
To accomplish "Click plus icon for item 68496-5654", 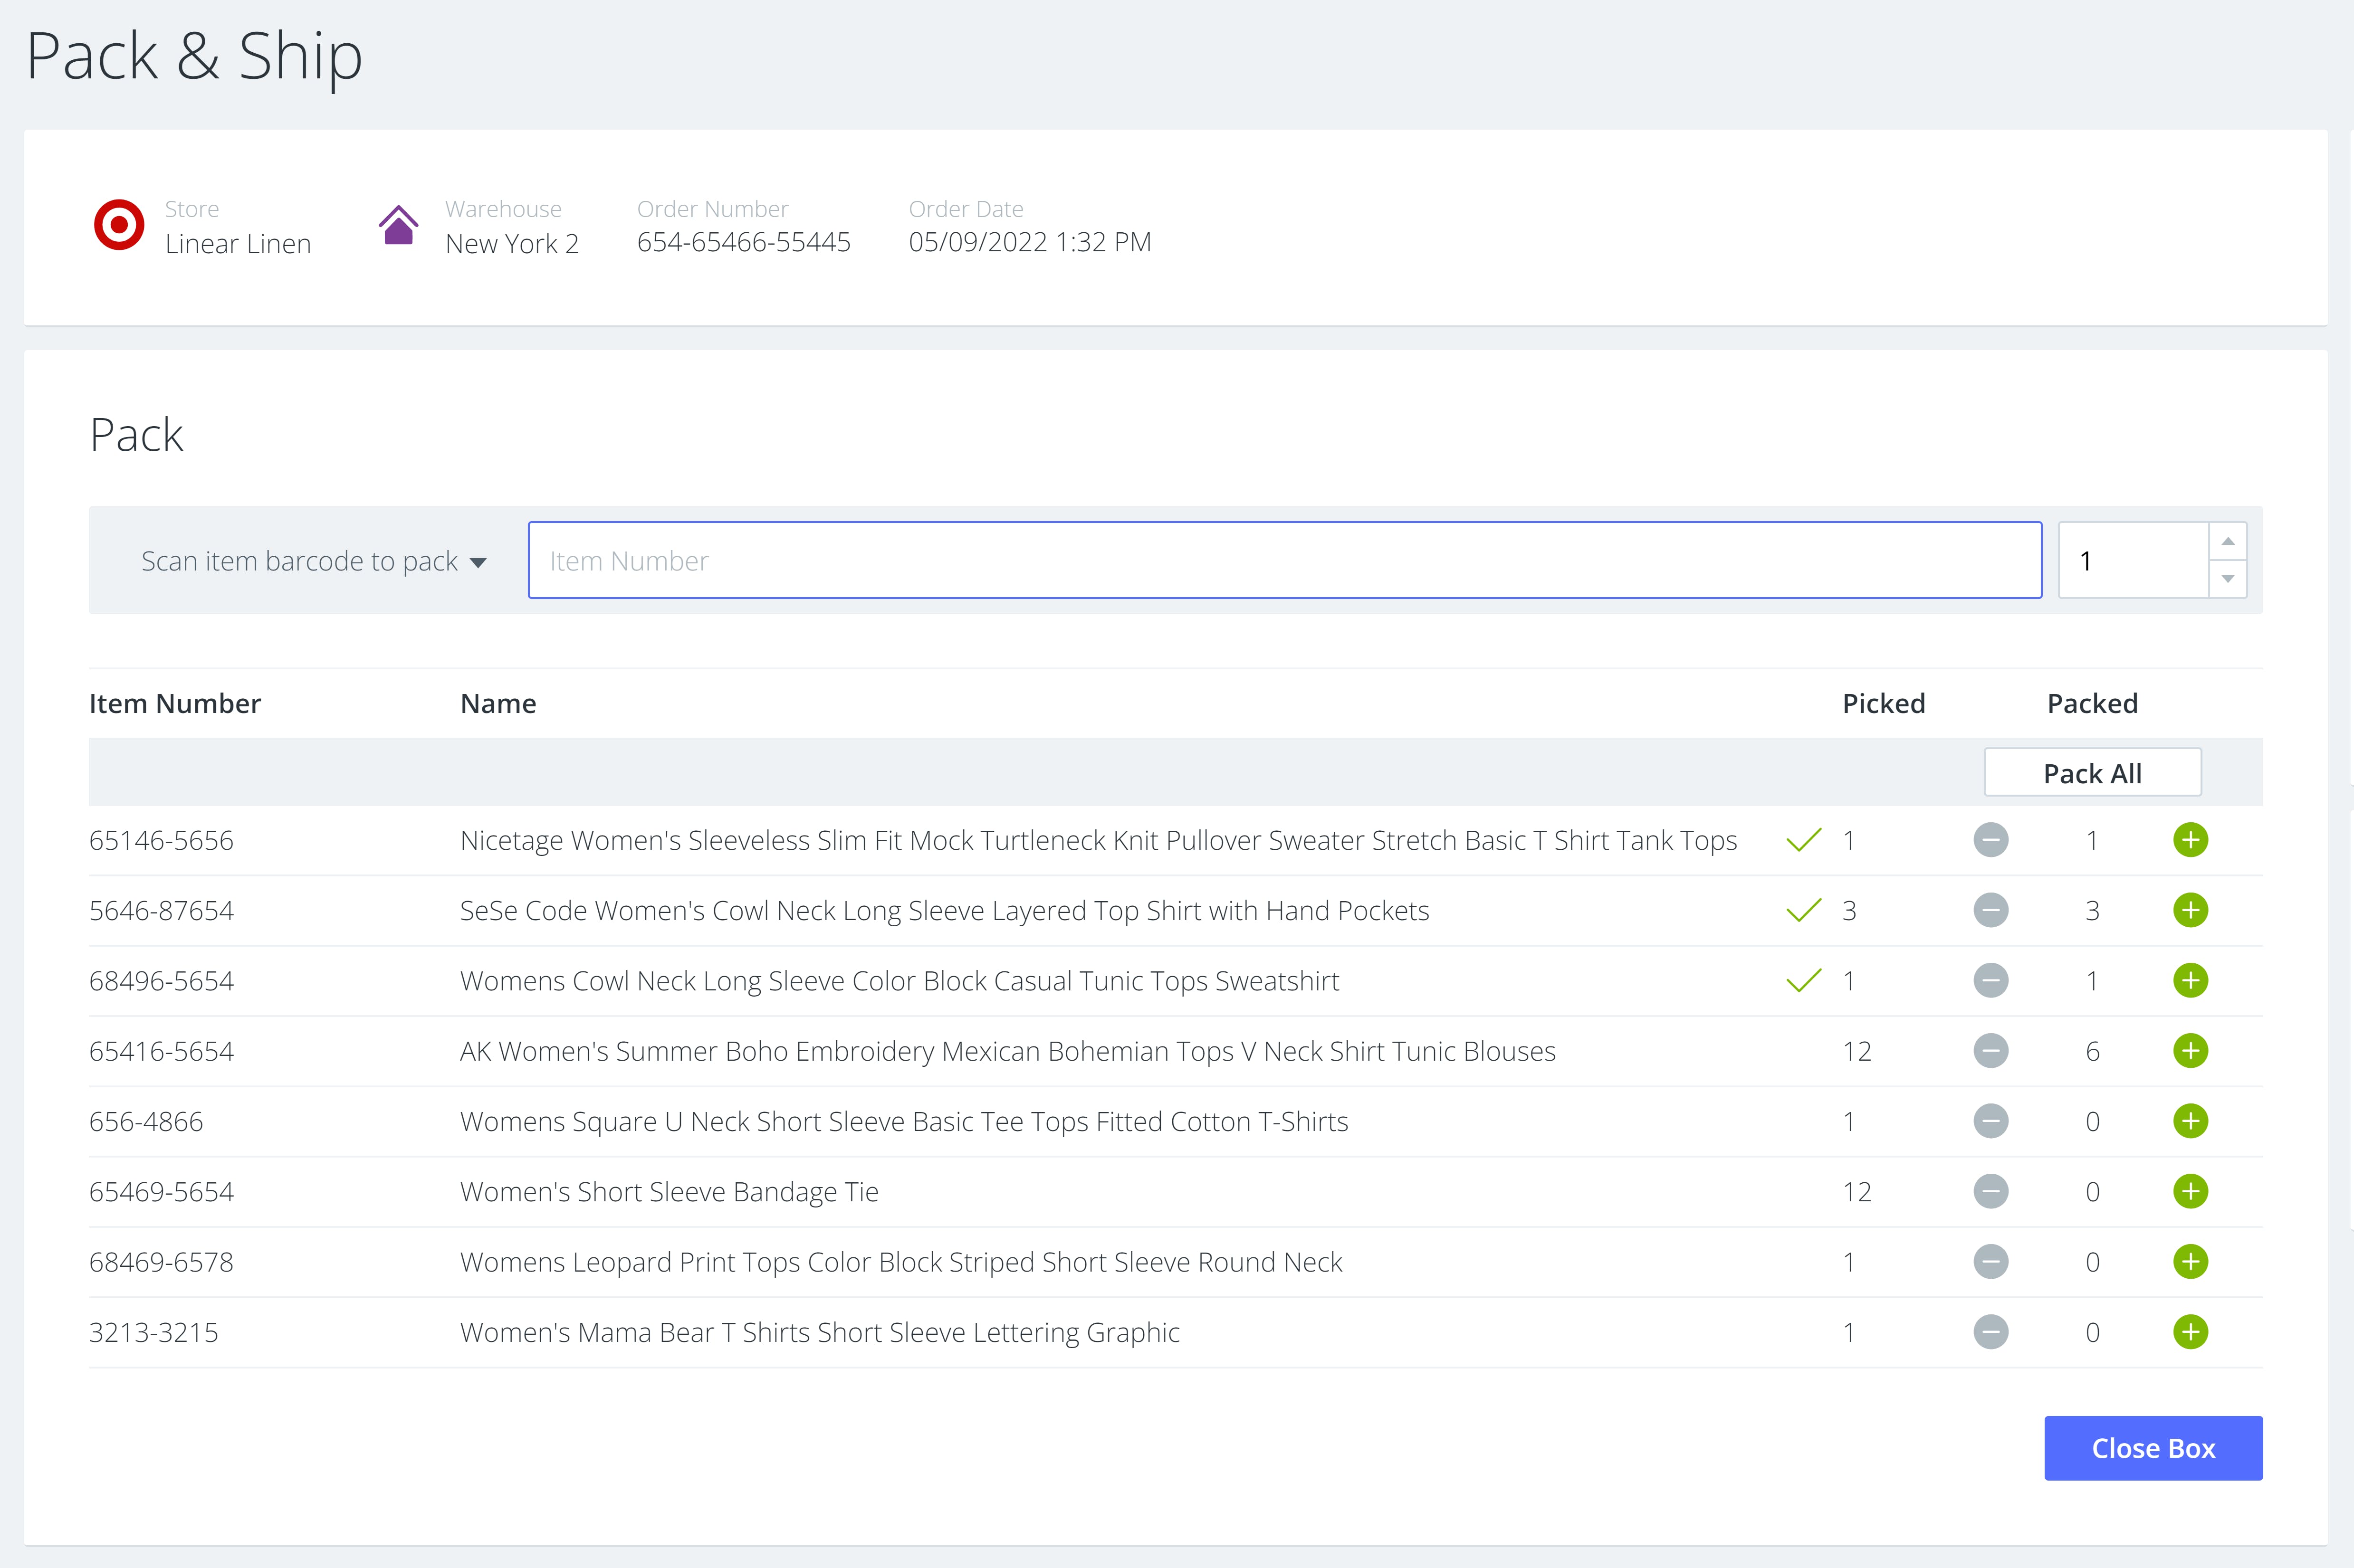I will pos(2190,980).
